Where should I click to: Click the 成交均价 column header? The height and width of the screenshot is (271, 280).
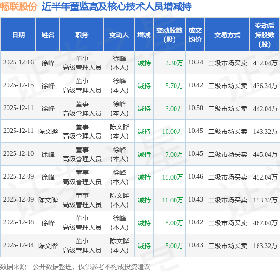[195, 35]
